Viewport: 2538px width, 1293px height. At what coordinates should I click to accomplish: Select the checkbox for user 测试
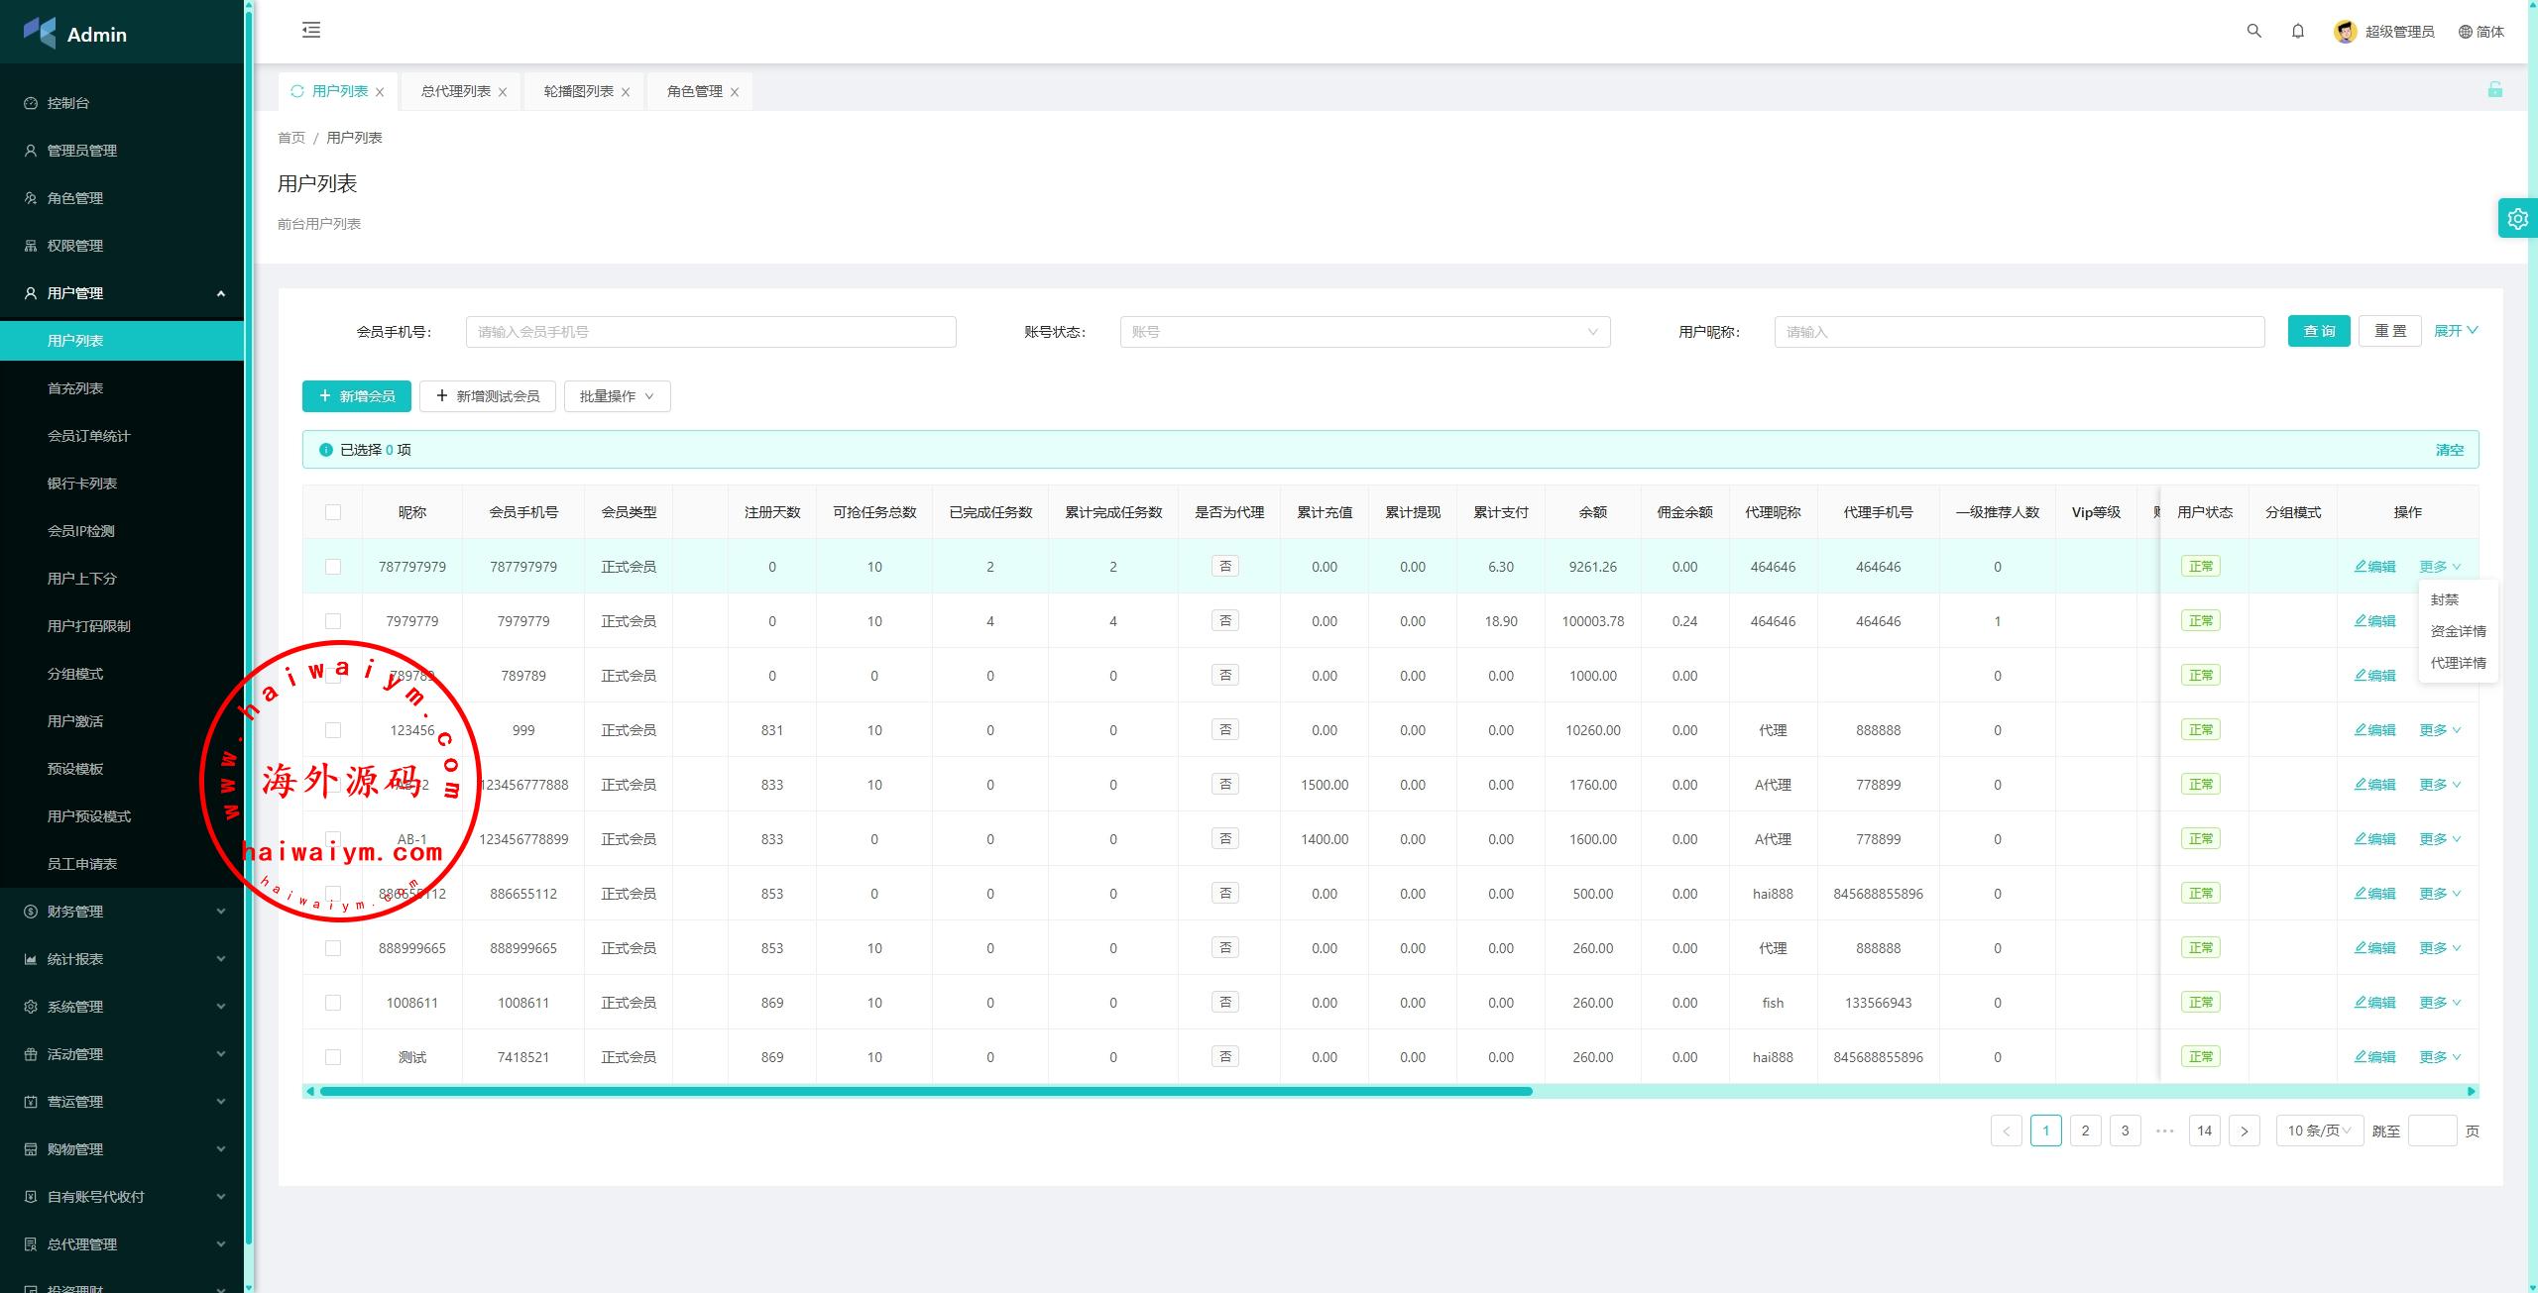point(333,1057)
